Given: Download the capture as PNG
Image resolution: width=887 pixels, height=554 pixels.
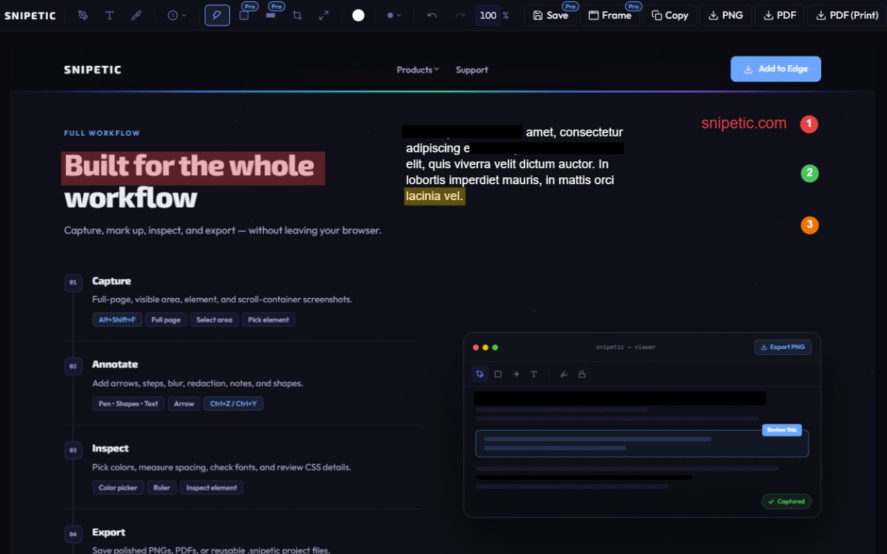Looking at the screenshot, I should click(726, 15).
